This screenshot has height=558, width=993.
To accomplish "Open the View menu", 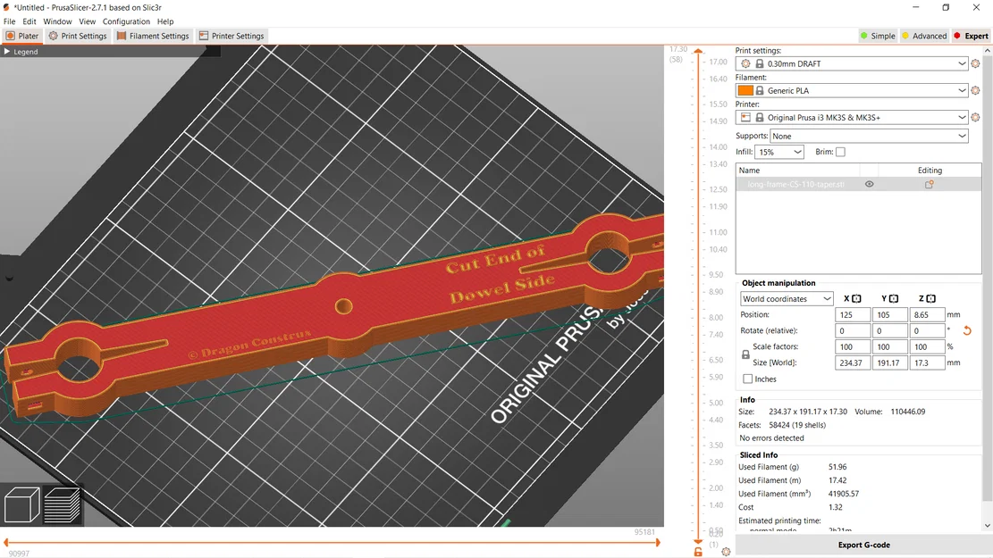I will tap(88, 21).
